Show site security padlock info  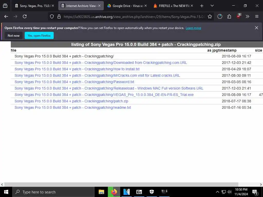(x=59, y=16)
